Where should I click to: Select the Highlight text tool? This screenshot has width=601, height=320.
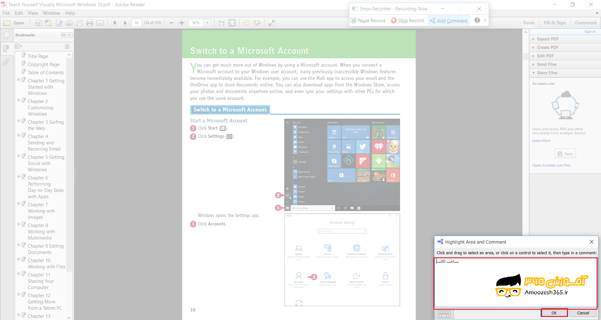257,23
